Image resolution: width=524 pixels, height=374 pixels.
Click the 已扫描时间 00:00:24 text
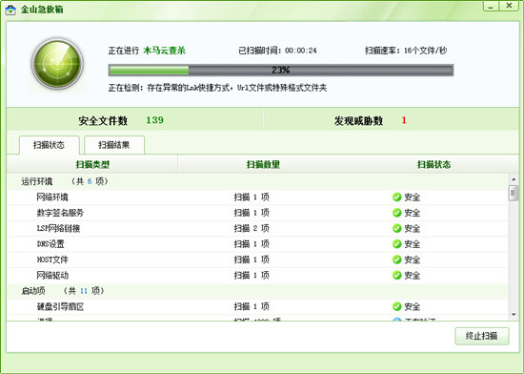pos(277,51)
